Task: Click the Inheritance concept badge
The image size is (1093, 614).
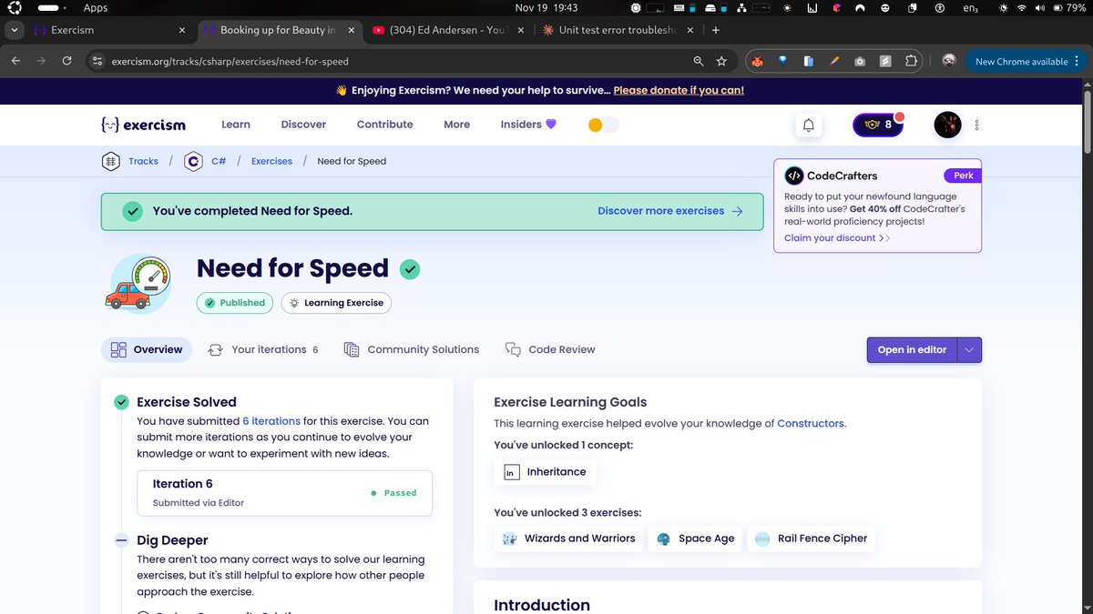Action: [x=545, y=471]
